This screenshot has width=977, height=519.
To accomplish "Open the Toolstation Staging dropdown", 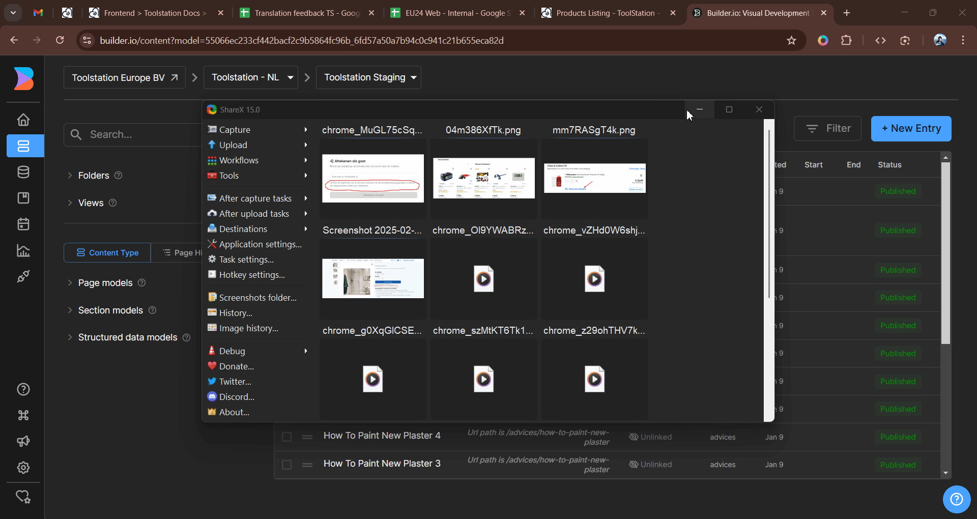I will (x=368, y=77).
